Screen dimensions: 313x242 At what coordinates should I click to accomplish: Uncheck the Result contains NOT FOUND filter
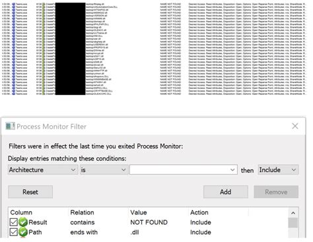pyautogui.click(x=14, y=222)
